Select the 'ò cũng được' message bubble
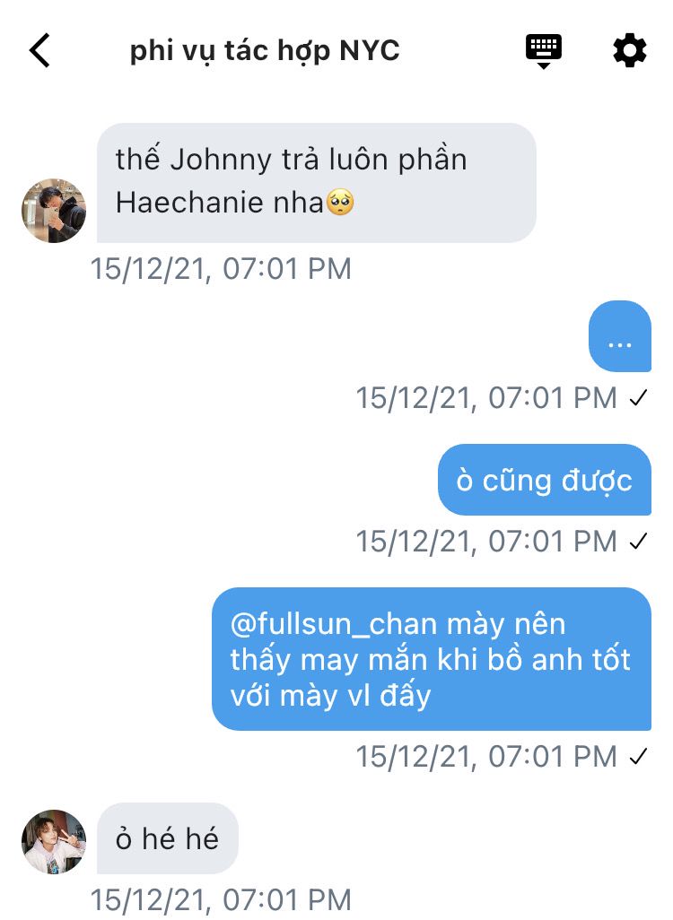Screen dimensions: 673x920 tap(545, 480)
